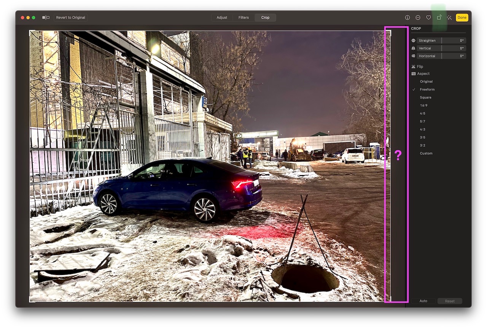Collapse the Aspect ratio section
The width and height of the screenshot is (487, 328).
point(420,74)
